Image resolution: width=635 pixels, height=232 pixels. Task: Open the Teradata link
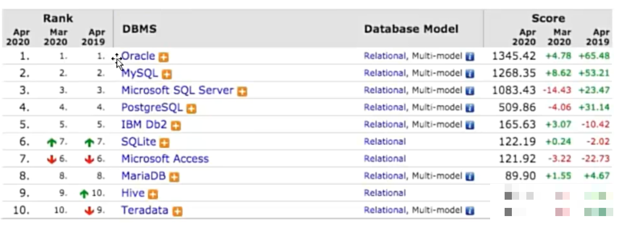[145, 210]
